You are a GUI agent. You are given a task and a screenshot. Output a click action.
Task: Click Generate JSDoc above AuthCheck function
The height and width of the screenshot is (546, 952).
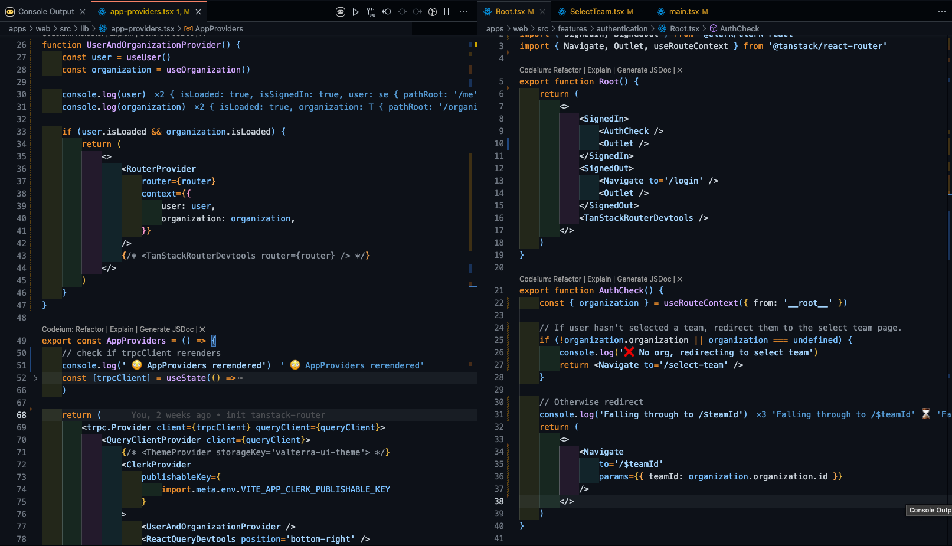[644, 279]
